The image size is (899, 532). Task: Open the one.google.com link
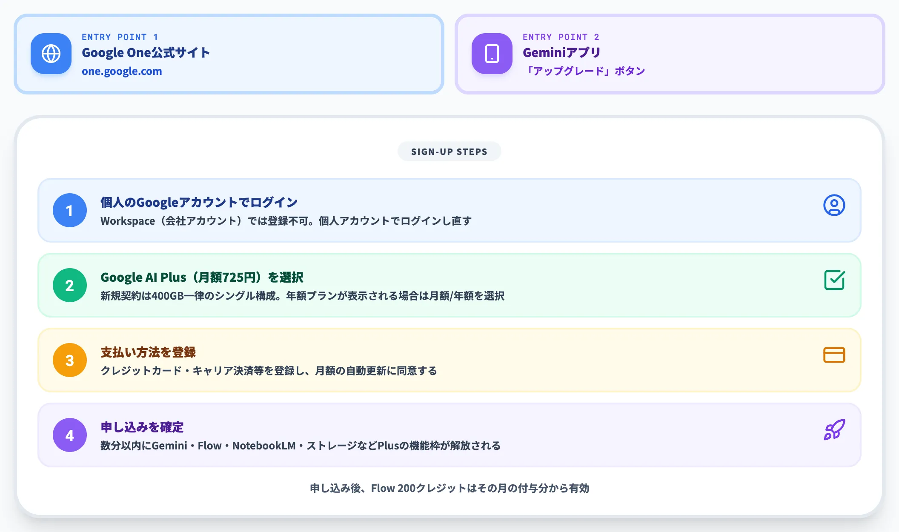122,71
